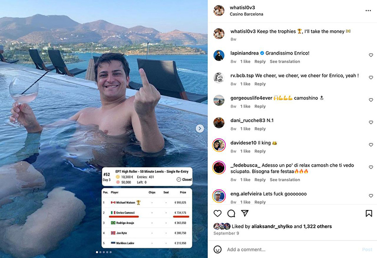
Task: Share the post with the paper plane icon
Action: coord(245,213)
